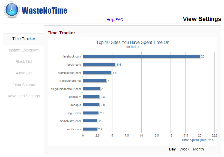224x157 pixels.
Task: Click the blogdumoderateur.com bar
Action: [92, 89]
